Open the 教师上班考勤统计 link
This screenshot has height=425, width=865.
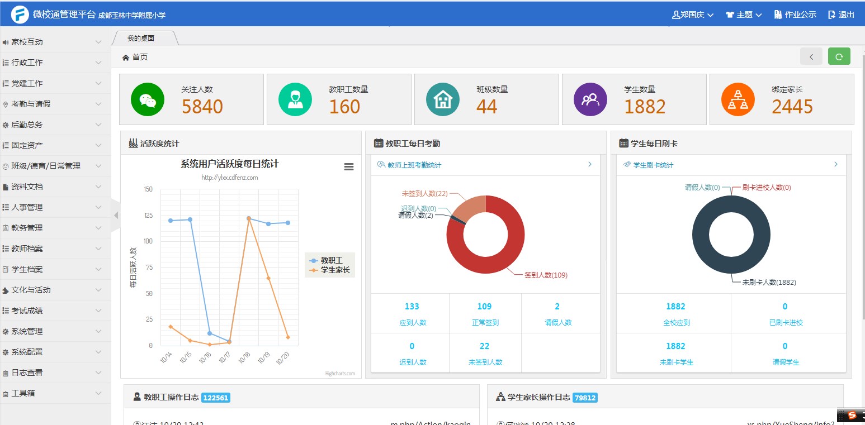tap(414, 165)
